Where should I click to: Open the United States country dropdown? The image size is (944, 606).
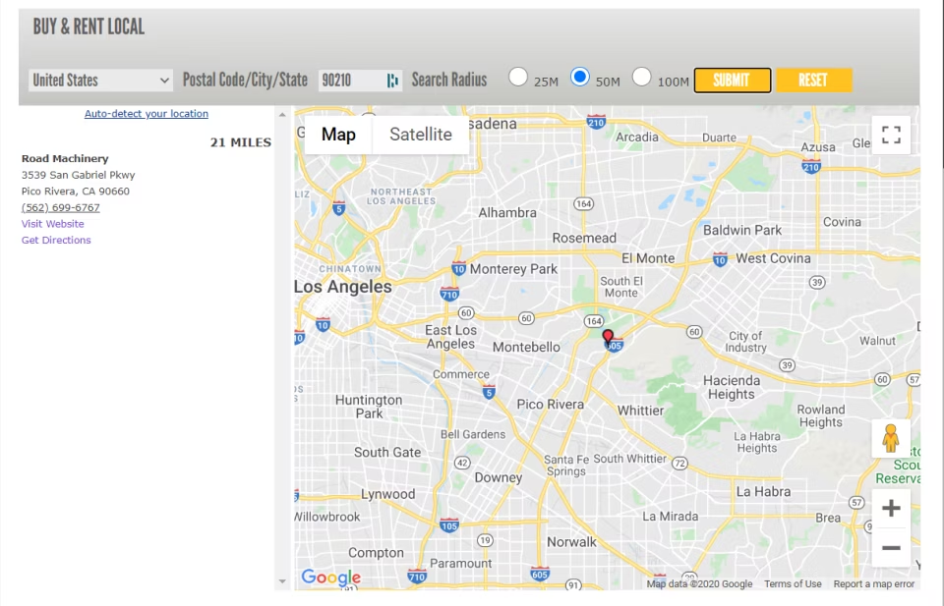coord(100,80)
